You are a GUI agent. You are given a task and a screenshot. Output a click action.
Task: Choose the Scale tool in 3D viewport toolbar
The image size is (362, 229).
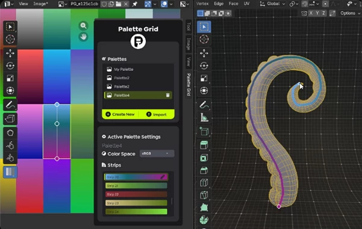pyautogui.click(x=204, y=78)
